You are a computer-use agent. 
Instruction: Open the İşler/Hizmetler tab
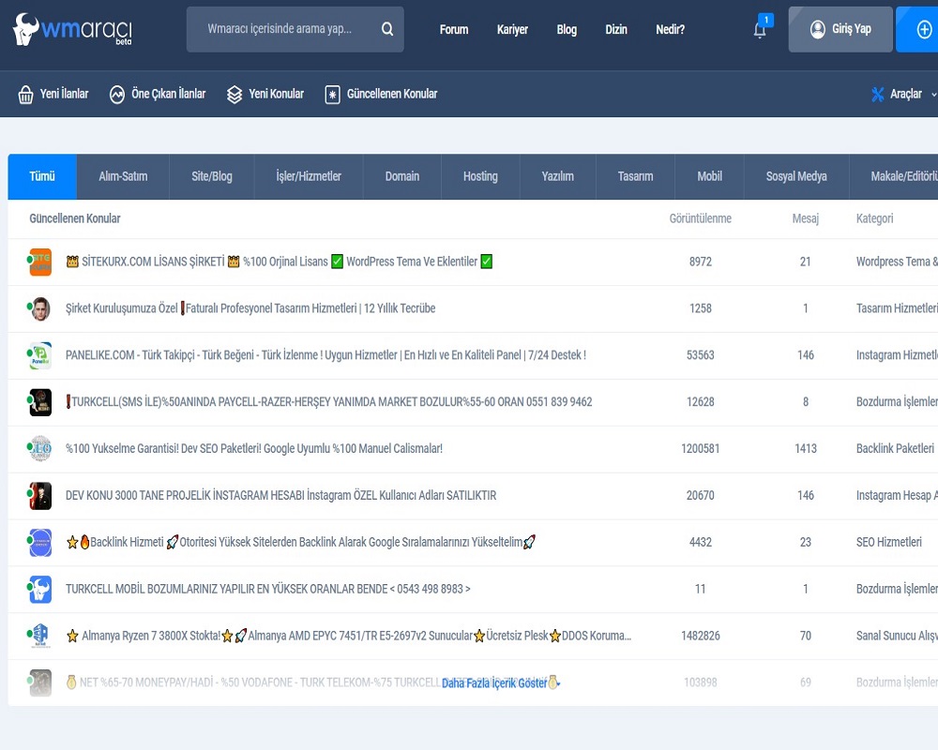pyautogui.click(x=309, y=176)
